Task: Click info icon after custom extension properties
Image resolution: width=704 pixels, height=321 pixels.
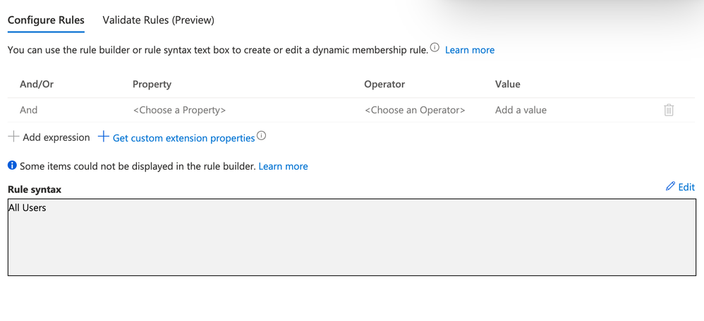Action: pos(262,136)
